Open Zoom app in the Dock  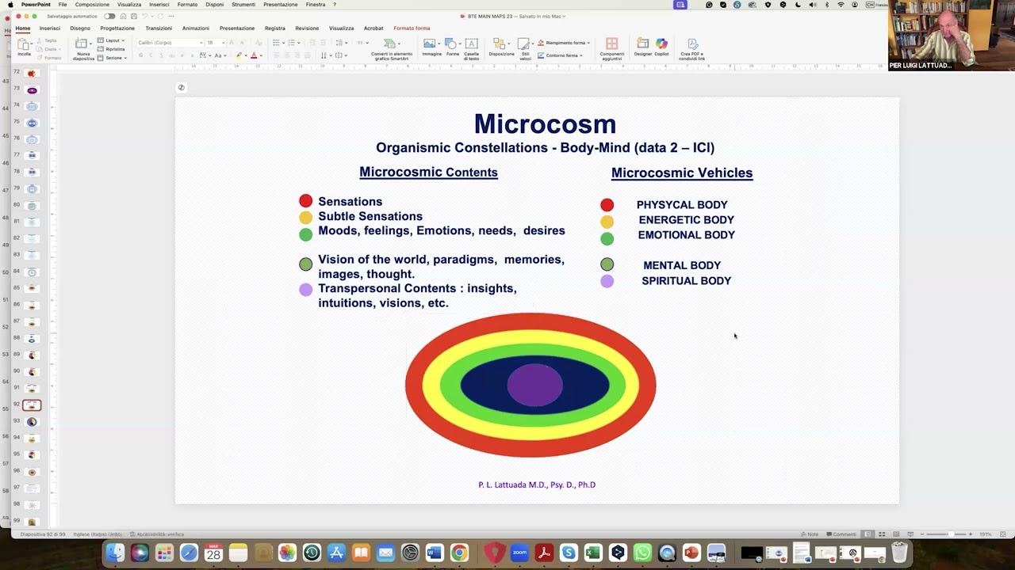[519, 553]
